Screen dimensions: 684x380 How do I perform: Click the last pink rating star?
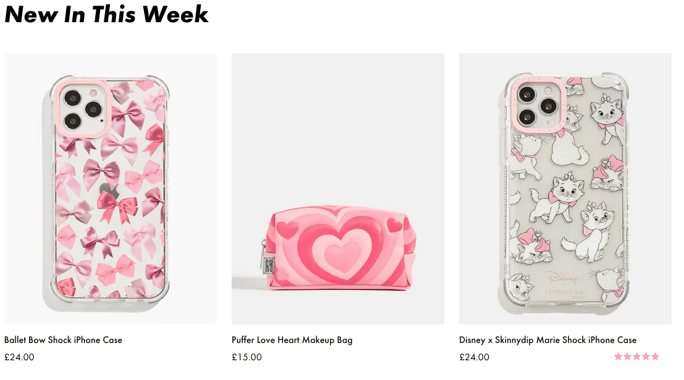coord(655,357)
